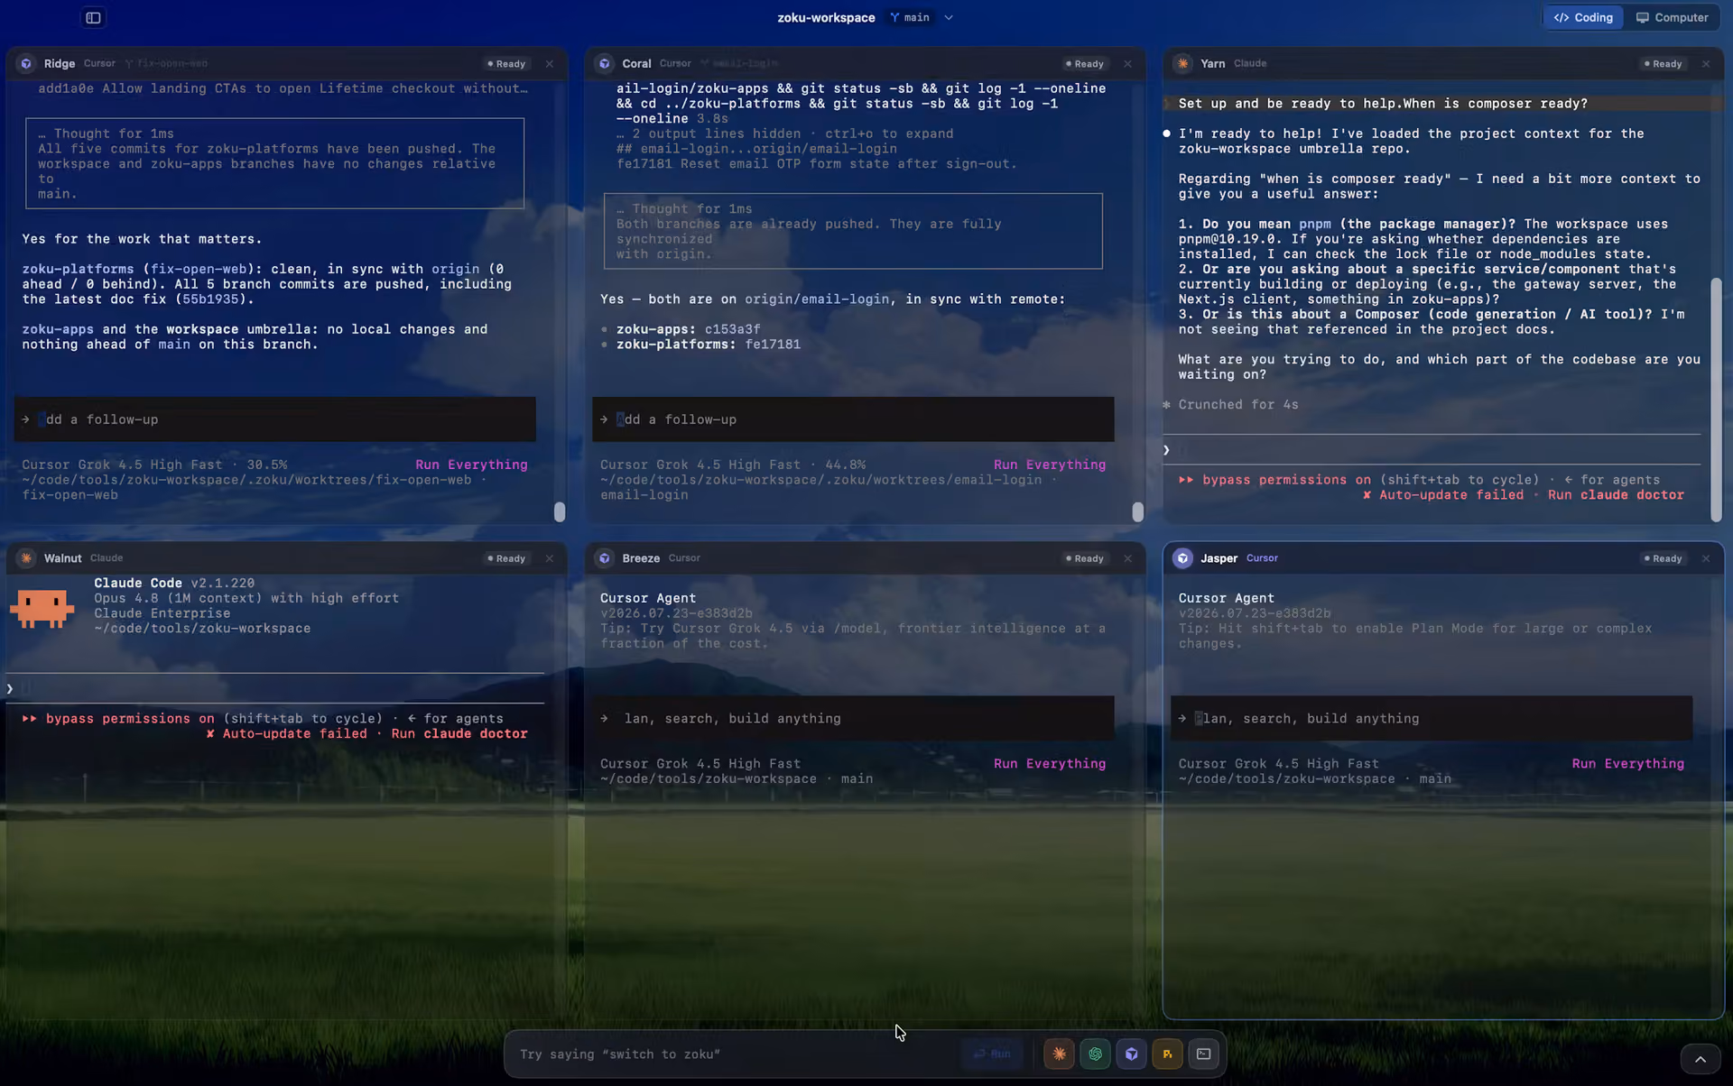Click Run Everything in Jasper pane
The height and width of the screenshot is (1086, 1733).
tap(1627, 764)
